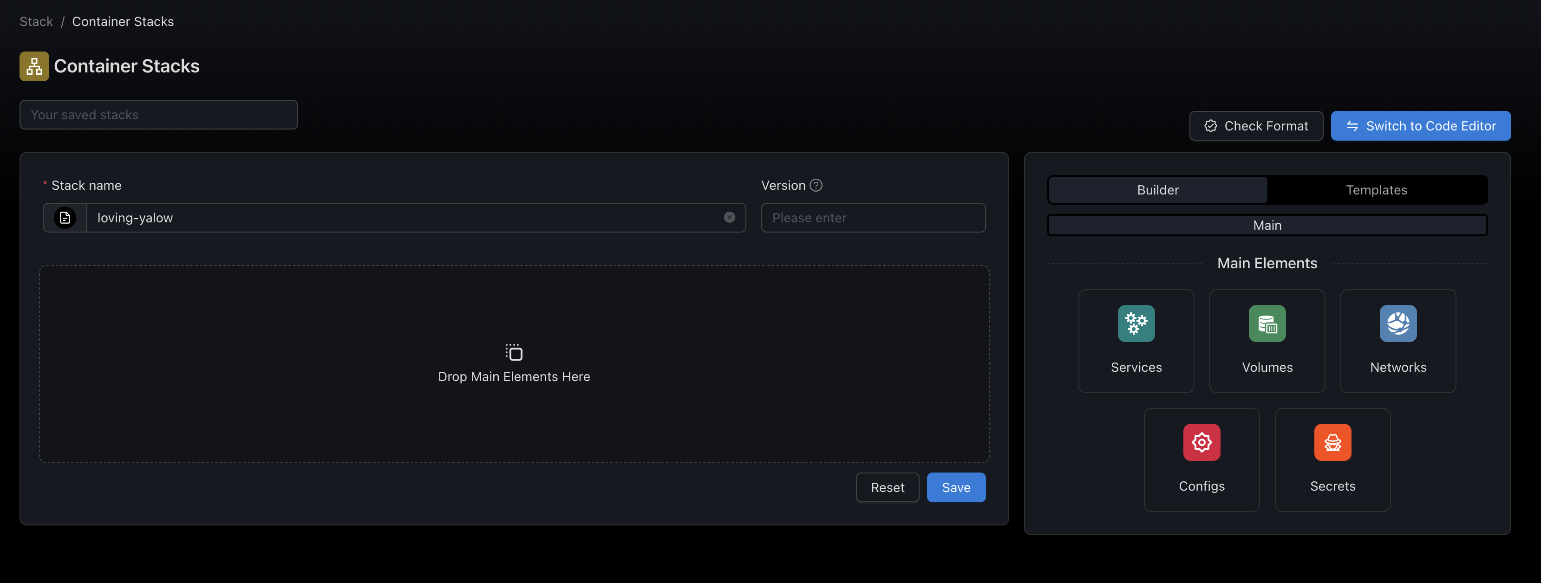This screenshot has width=1541, height=583.
Task: Select the Builder tab
Action: 1157,190
